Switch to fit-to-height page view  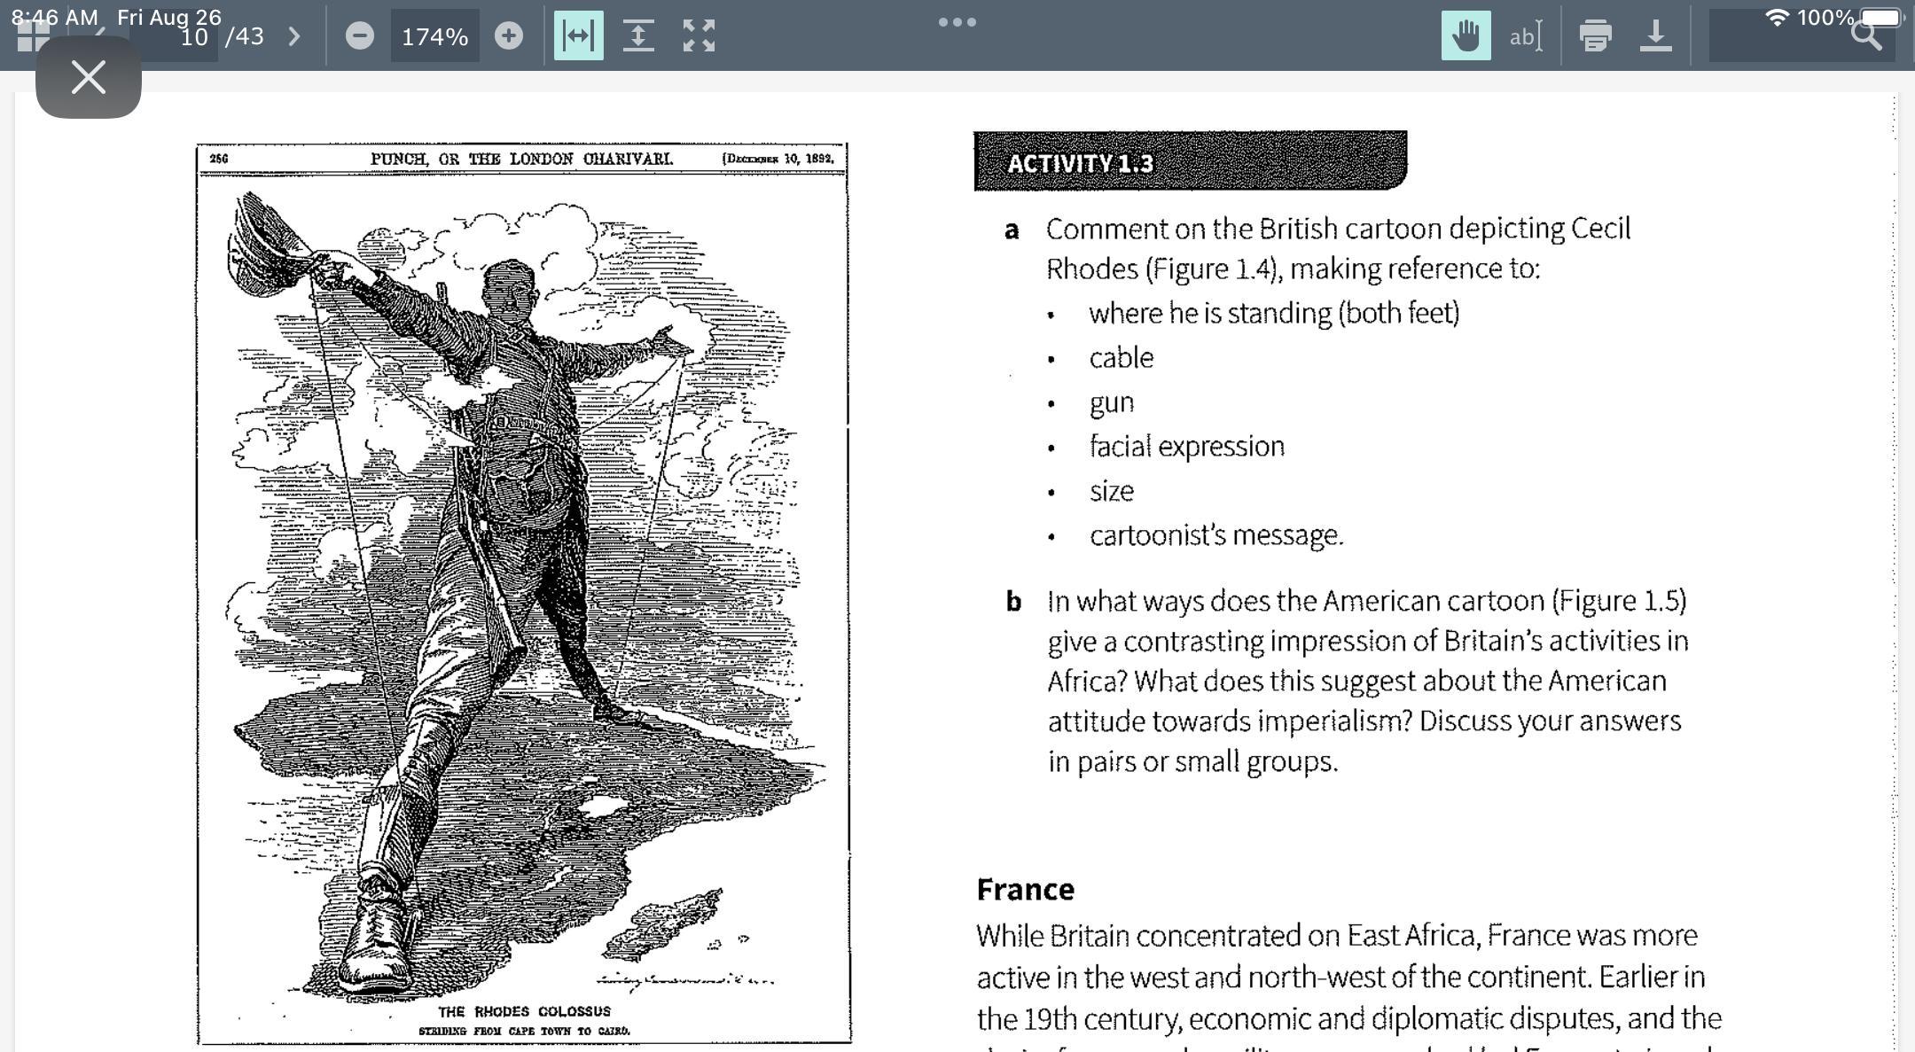(x=638, y=36)
